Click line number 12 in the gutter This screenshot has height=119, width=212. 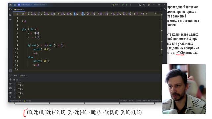pos(17,57)
